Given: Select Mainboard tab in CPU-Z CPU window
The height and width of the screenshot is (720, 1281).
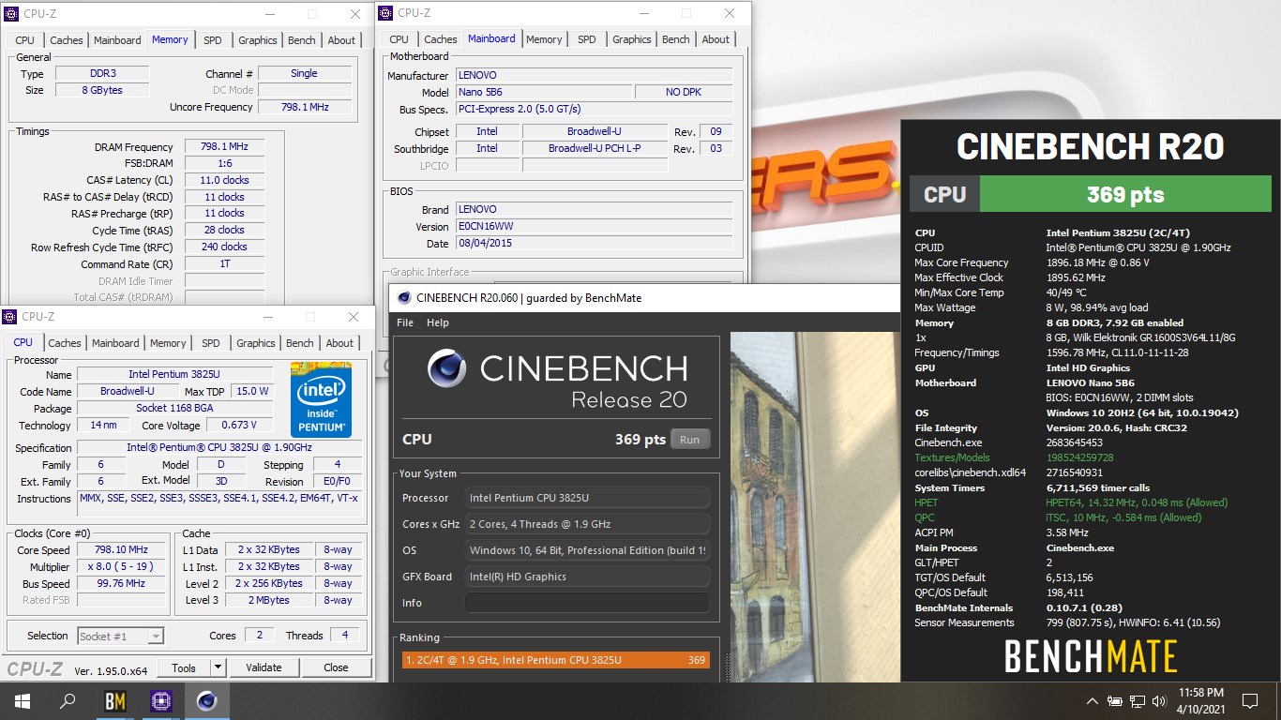Looking at the screenshot, I should click(115, 343).
